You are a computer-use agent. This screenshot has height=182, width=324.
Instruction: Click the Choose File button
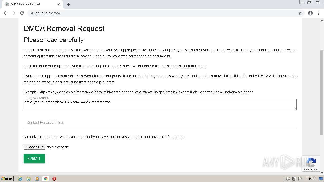tap(34, 147)
